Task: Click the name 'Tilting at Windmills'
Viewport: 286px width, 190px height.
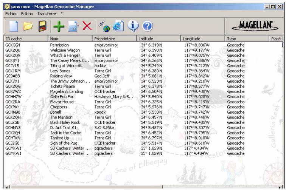Action: (66, 66)
